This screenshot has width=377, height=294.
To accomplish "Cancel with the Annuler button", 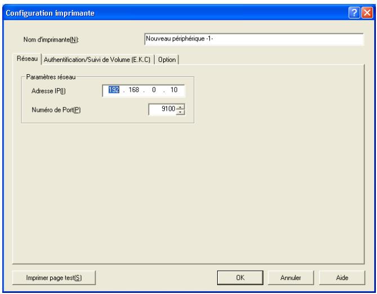I will pyautogui.click(x=291, y=278).
